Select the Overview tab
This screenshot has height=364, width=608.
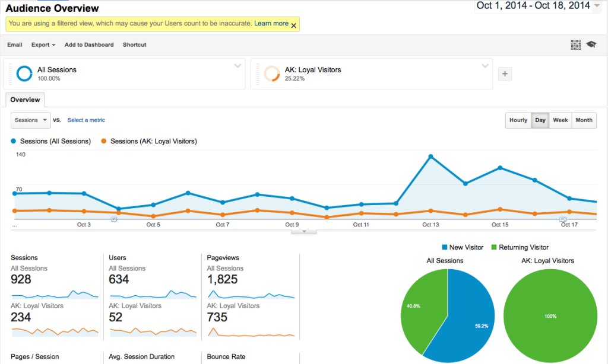click(x=24, y=100)
